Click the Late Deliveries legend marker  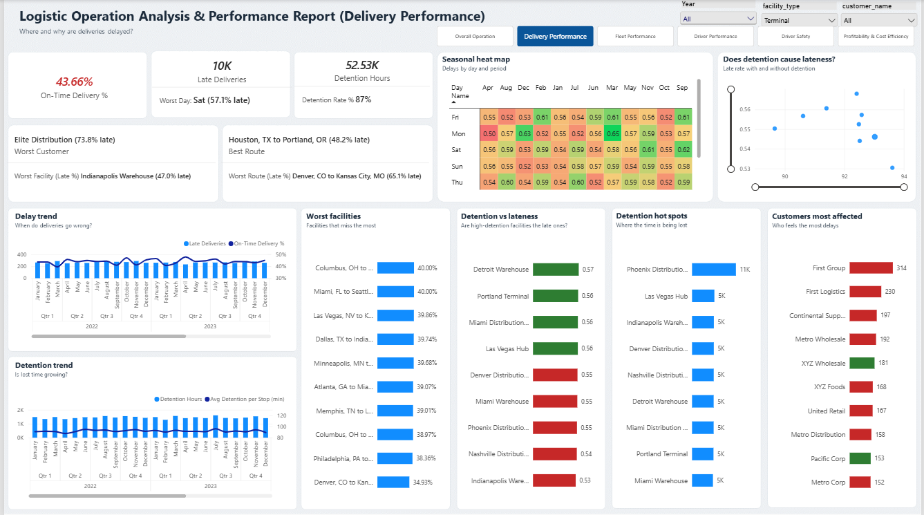[x=186, y=243]
